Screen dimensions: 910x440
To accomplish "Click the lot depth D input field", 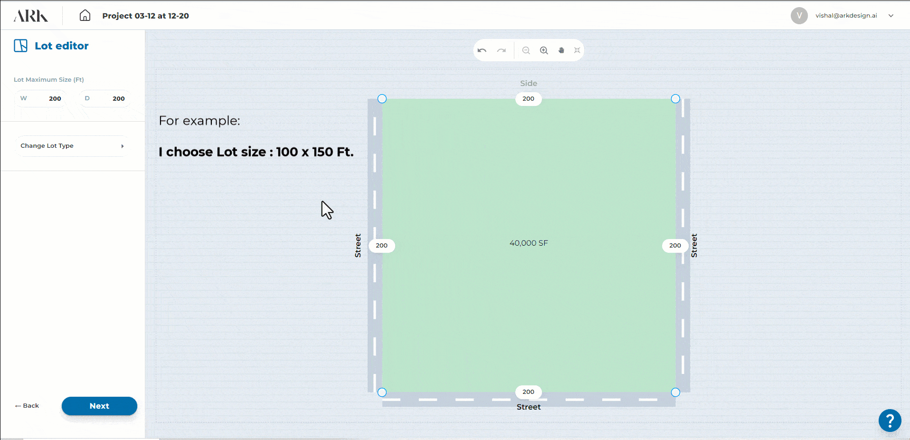I will pyautogui.click(x=105, y=99).
